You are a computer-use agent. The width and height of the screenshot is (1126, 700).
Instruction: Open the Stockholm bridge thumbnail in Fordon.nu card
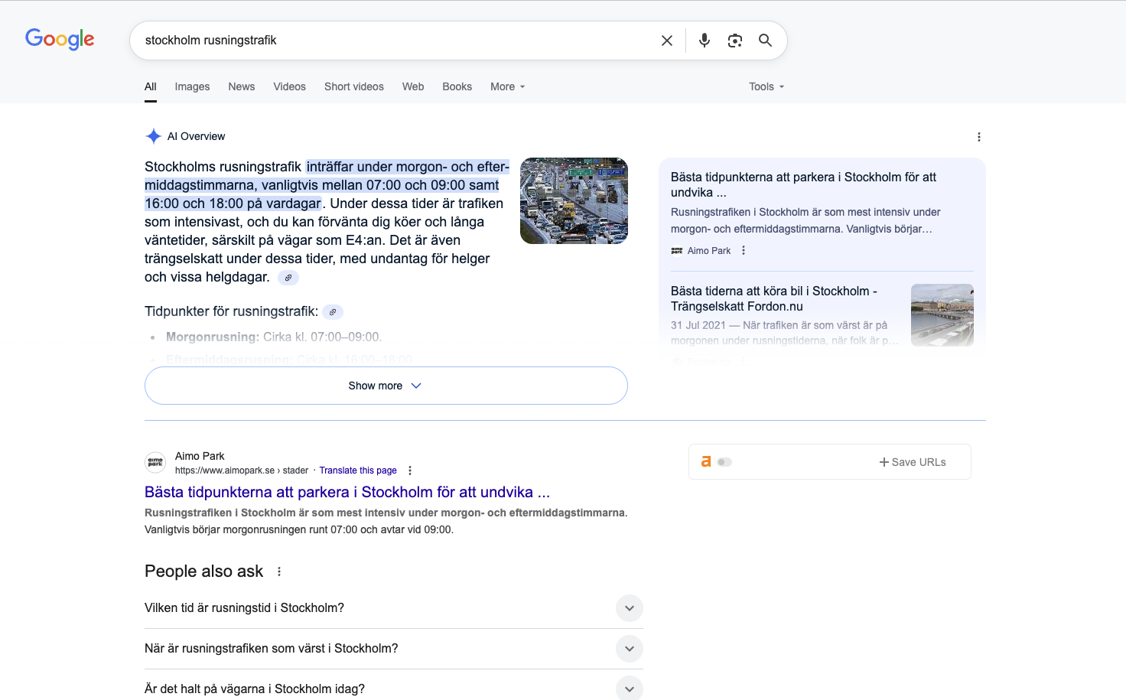point(942,315)
